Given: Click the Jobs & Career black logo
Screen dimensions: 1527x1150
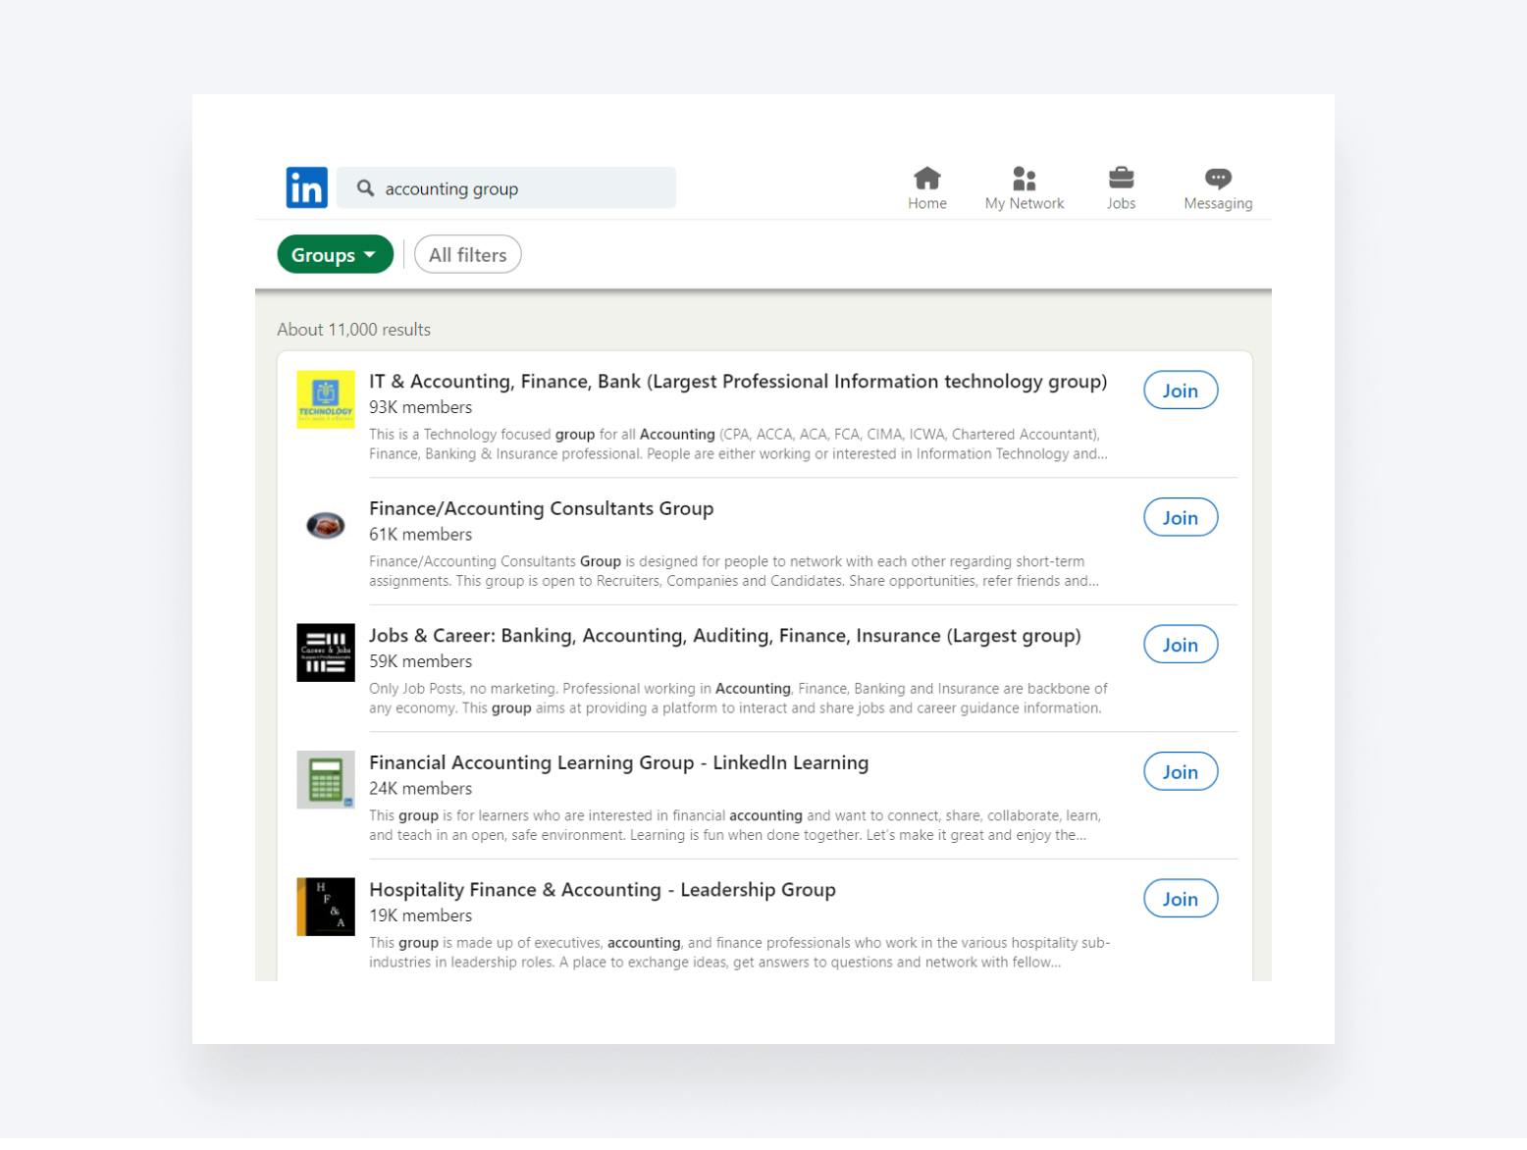Looking at the screenshot, I should [x=326, y=653].
